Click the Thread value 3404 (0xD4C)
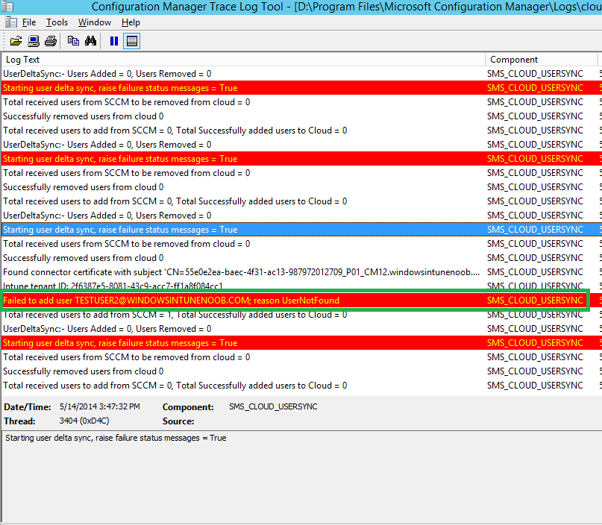The height and width of the screenshot is (525, 602). coord(84,421)
